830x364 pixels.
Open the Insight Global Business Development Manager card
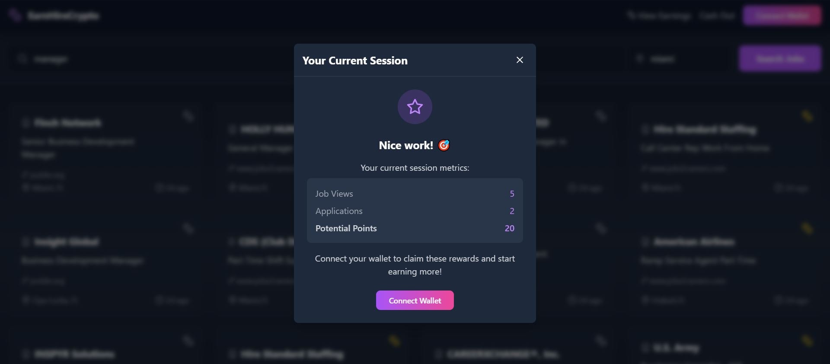tap(106, 265)
